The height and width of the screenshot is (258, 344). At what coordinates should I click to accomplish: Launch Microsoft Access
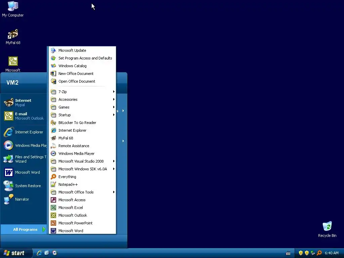[x=82, y=200]
